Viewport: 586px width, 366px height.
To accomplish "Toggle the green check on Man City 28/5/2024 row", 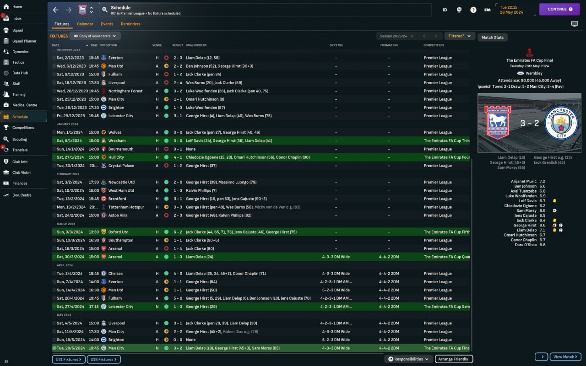I will (54, 348).
